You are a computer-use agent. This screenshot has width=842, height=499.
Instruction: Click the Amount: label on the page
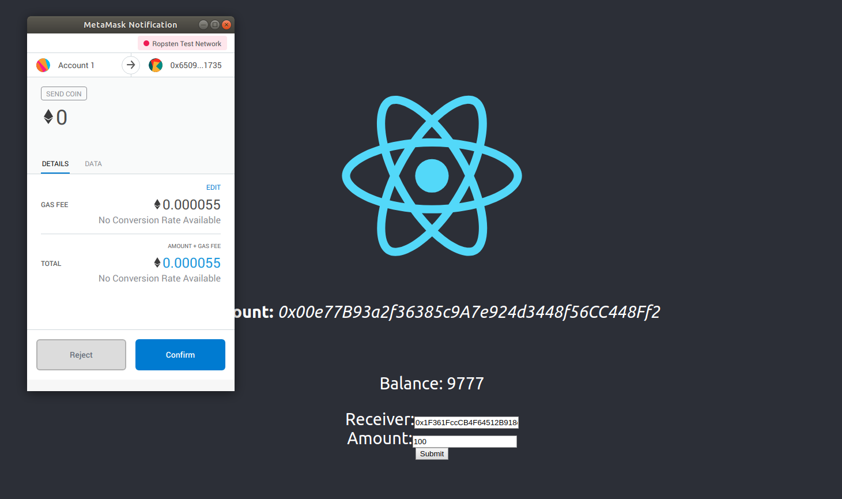[x=380, y=438]
